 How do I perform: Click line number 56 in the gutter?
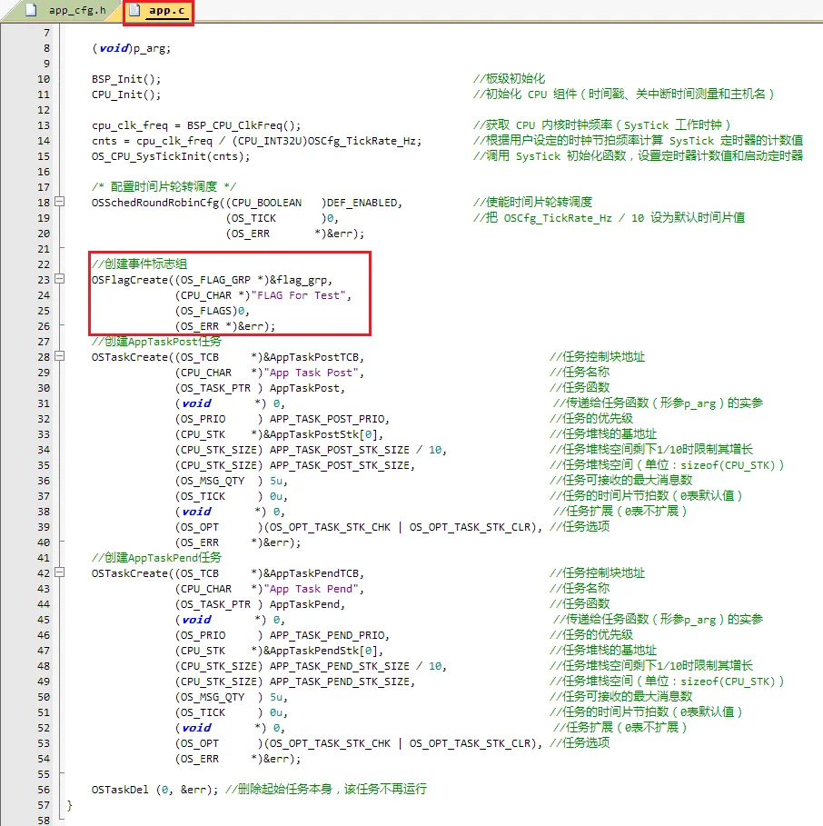tap(45, 790)
